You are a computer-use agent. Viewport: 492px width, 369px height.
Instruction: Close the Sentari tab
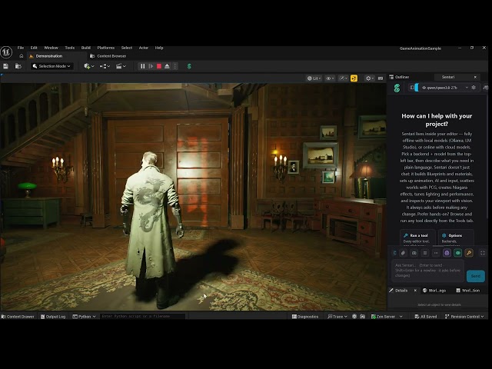[475, 77]
